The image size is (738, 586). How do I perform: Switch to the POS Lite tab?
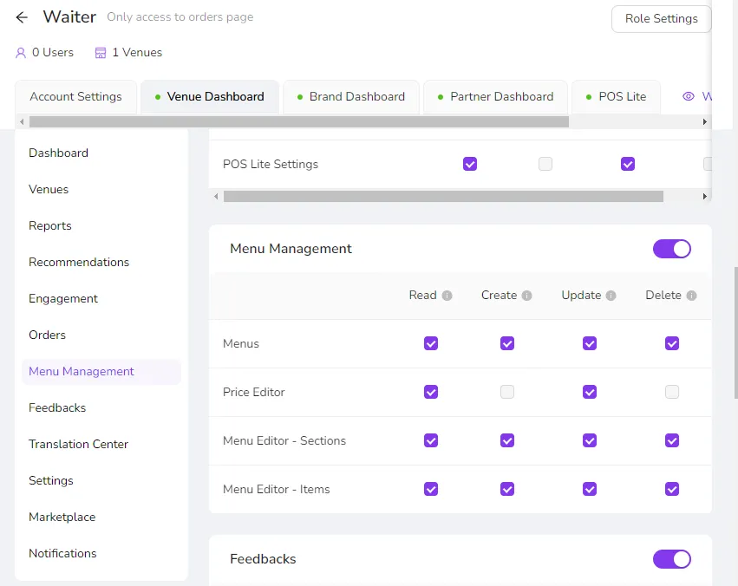[616, 97]
